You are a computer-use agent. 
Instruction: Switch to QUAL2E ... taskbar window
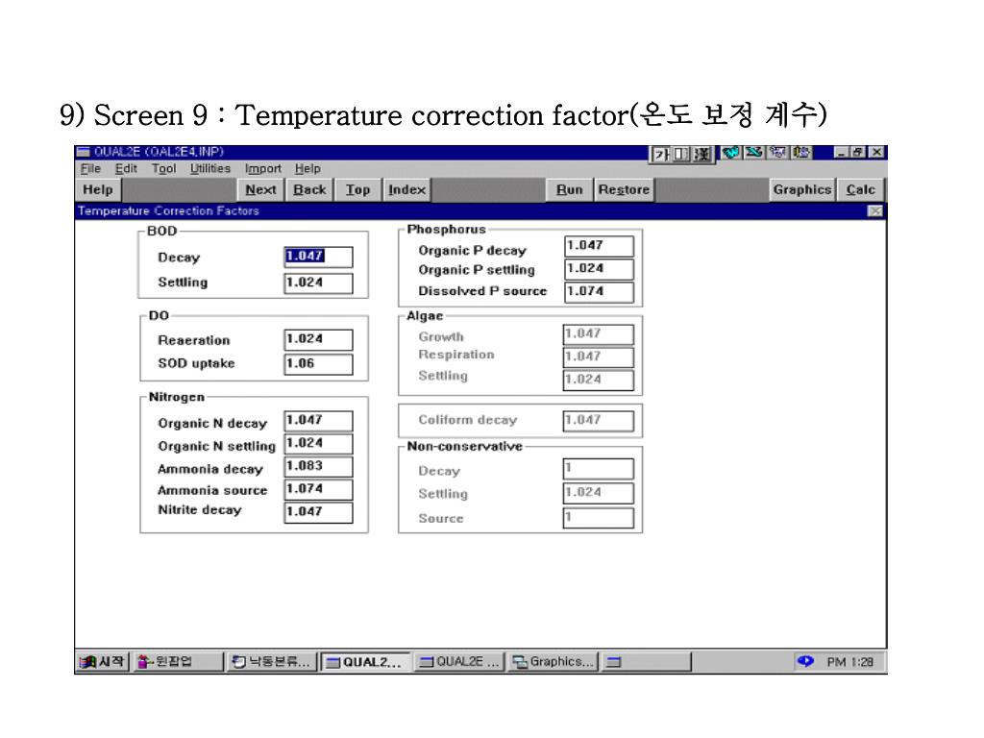[459, 661]
